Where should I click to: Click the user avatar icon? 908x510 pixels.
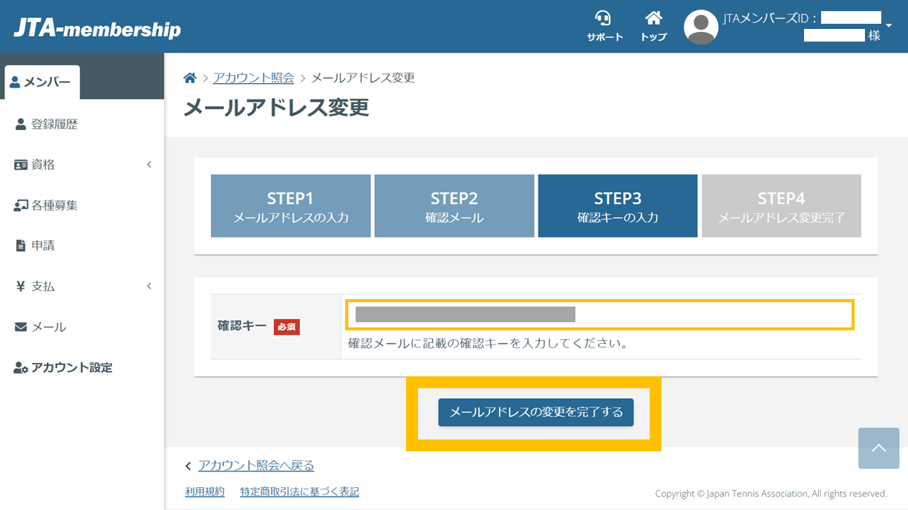701,27
